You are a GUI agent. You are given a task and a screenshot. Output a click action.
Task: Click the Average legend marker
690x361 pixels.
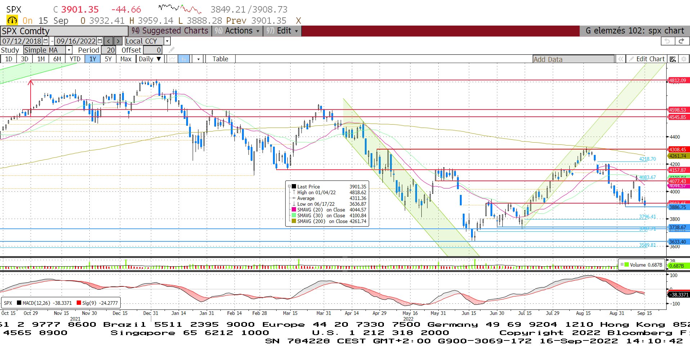(x=294, y=198)
